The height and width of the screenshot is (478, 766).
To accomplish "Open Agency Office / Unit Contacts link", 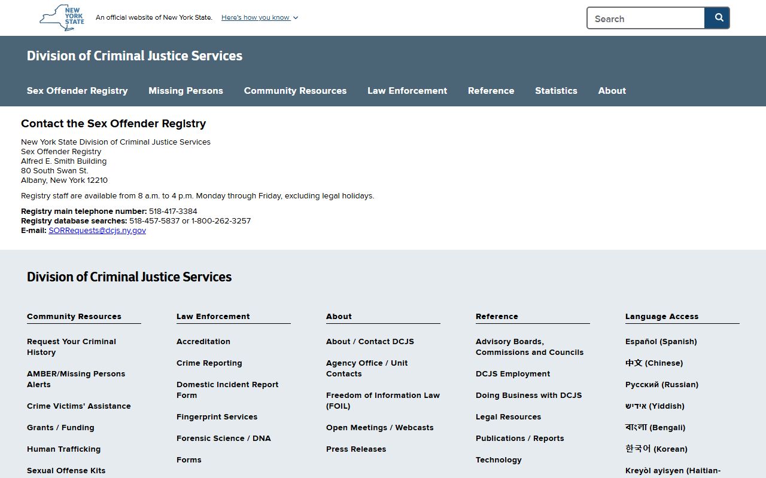I will (x=367, y=368).
